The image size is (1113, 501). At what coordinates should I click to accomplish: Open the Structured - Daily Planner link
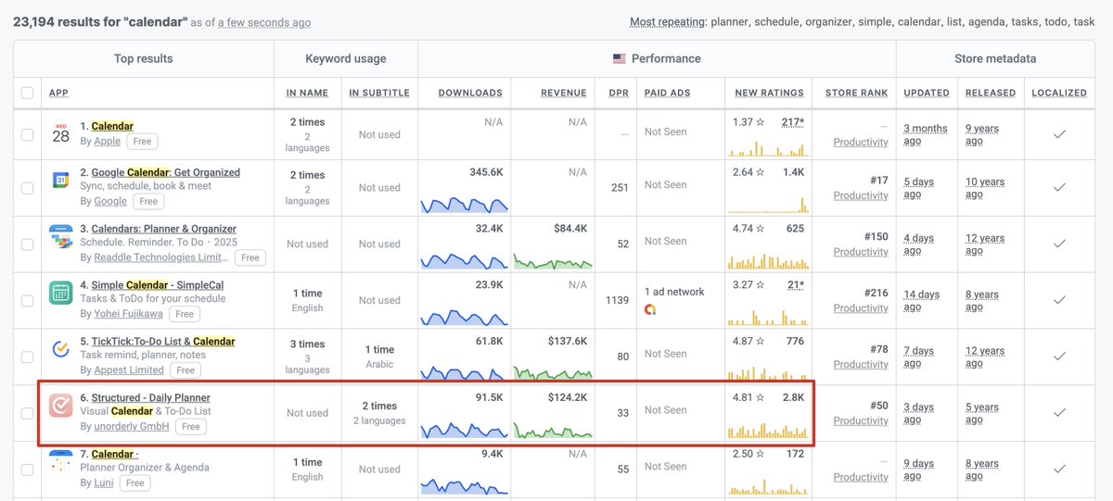point(150,398)
